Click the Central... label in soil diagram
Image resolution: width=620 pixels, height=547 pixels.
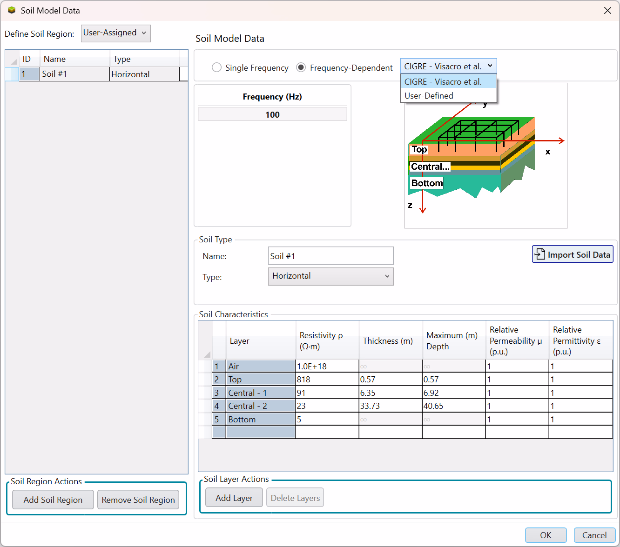pyautogui.click(x=430, y=167)
